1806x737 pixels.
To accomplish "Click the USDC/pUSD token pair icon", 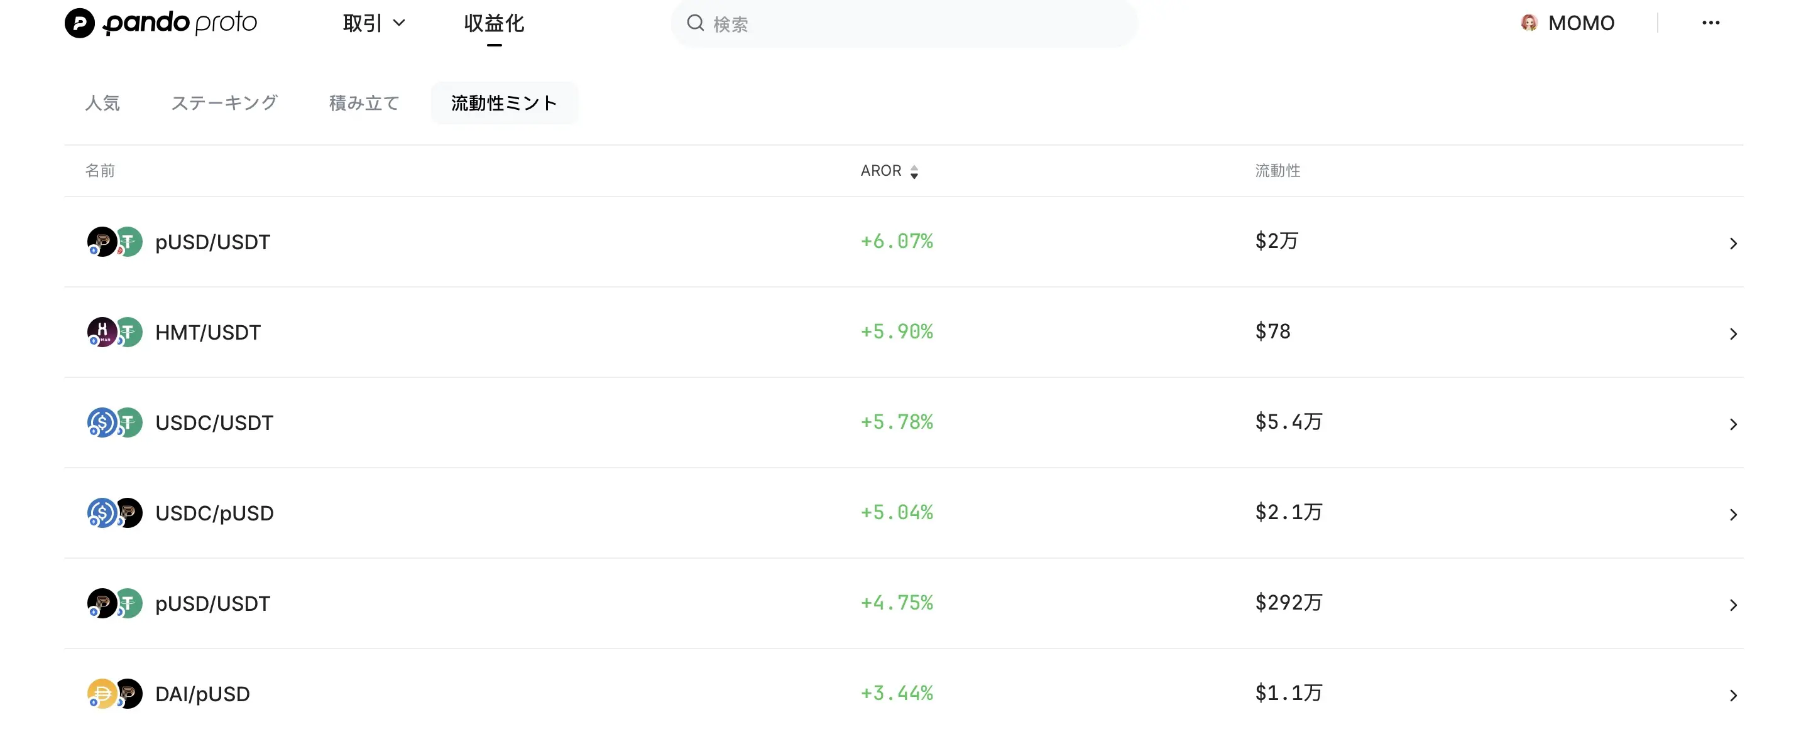I will point(114,513).
